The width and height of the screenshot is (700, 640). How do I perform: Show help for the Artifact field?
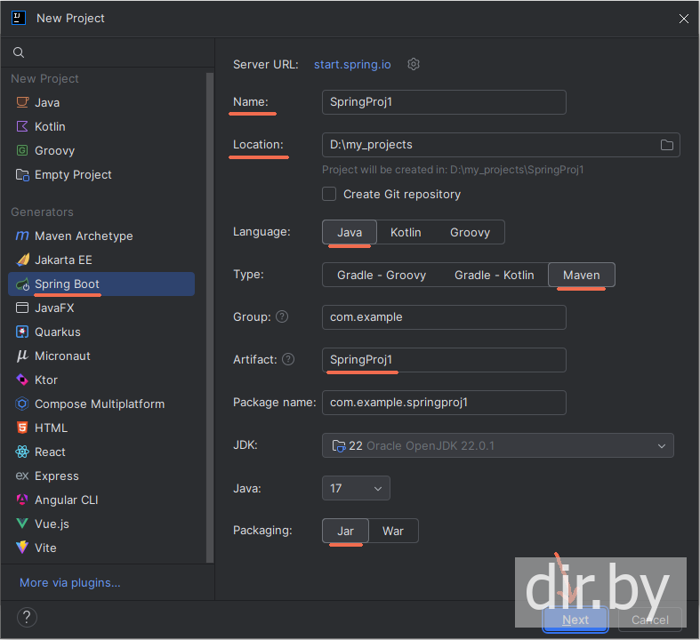[x=288, y=359]
